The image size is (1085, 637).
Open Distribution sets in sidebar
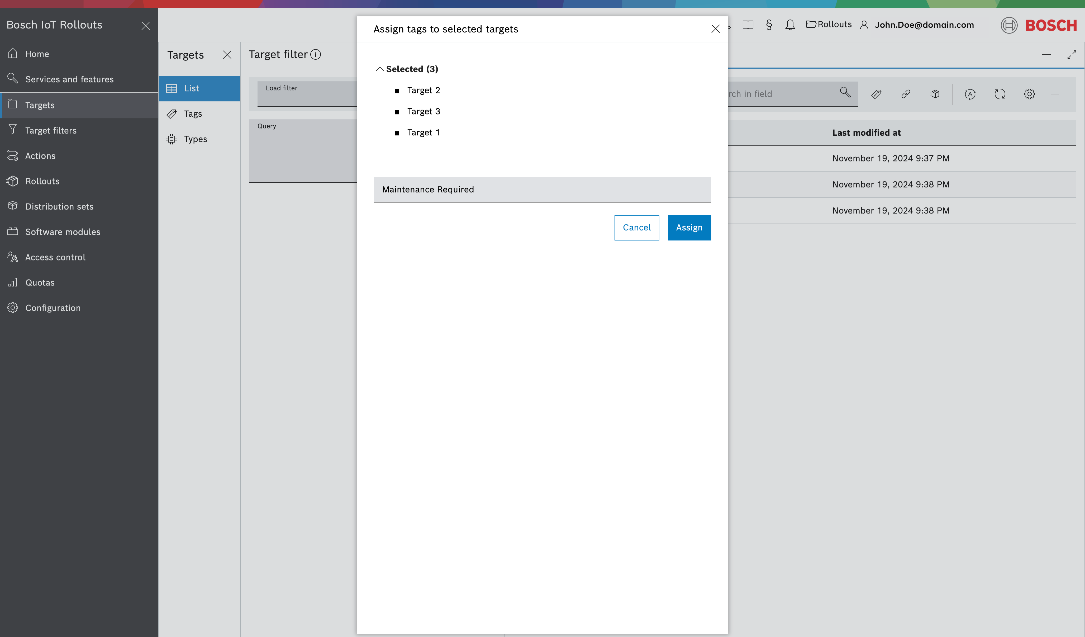click(x=59, y=207)
